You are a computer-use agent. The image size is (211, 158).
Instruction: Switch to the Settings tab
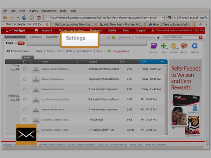[76, 38]
